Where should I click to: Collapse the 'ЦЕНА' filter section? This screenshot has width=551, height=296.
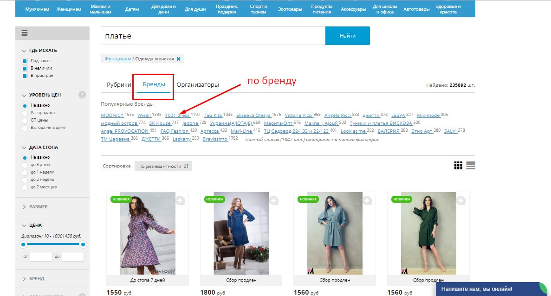click(32, 225)
